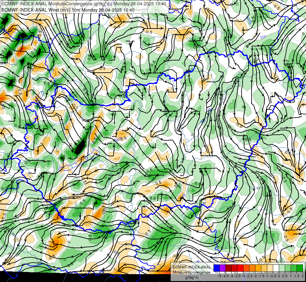Click the Wind (m/s) 10m title line

68,10
